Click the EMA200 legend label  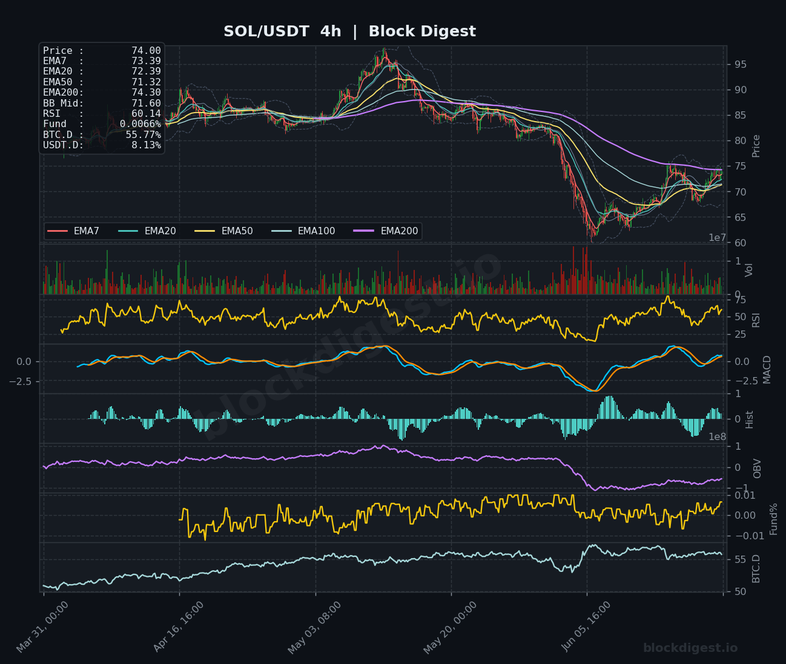(x=400, y=231)
